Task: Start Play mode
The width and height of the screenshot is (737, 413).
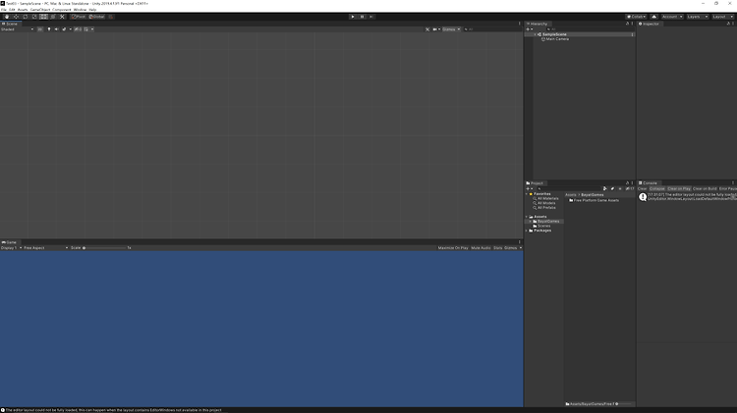Action: pos(353,17)
